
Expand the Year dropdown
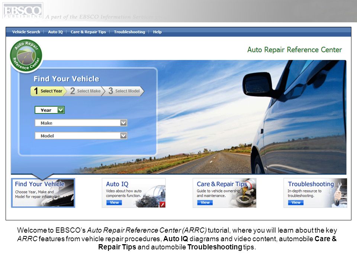click(x=49, y=110)
